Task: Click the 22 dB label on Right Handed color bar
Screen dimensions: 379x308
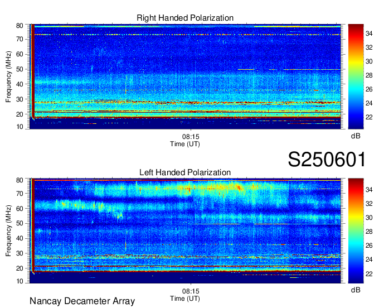Action: tap(369, 117)
